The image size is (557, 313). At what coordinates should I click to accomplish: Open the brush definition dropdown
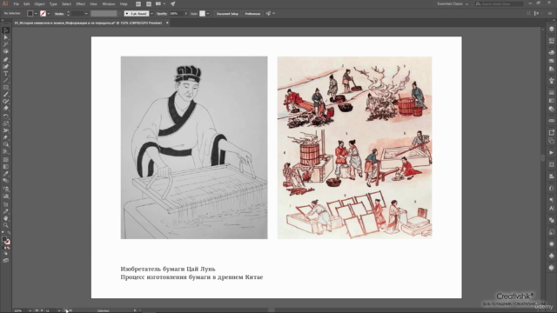[151, 14]
